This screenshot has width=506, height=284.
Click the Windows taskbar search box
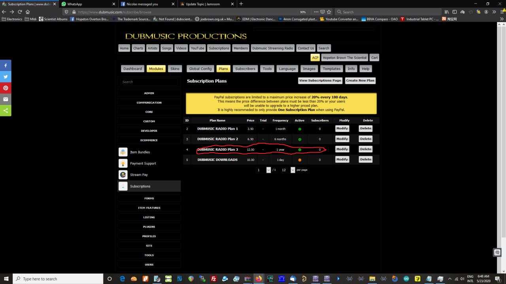[x=59, y=279]
